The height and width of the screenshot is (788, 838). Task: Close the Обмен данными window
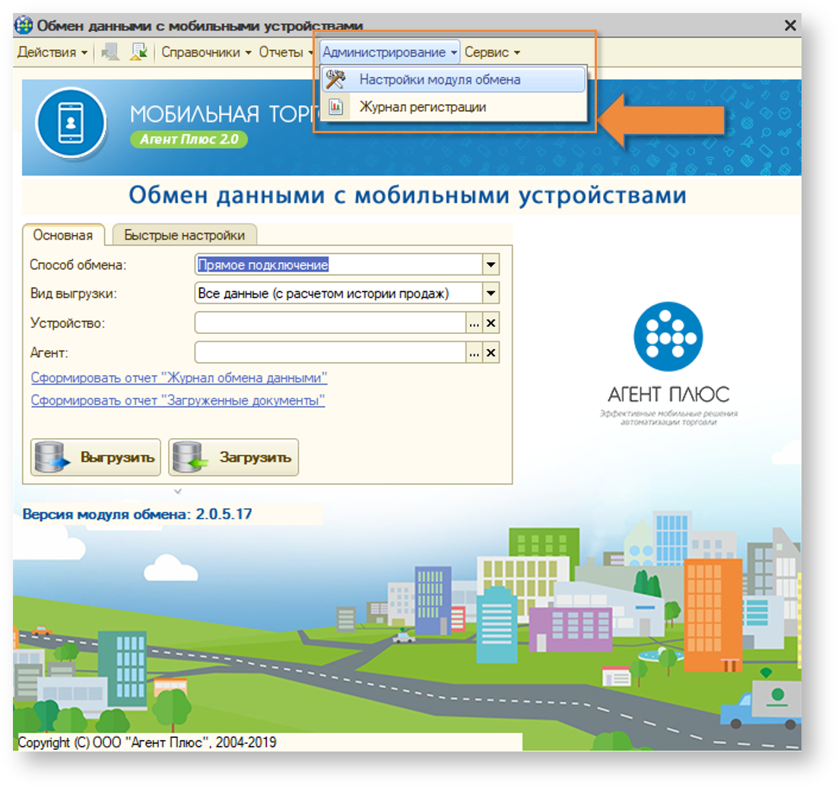click(790, 25)
